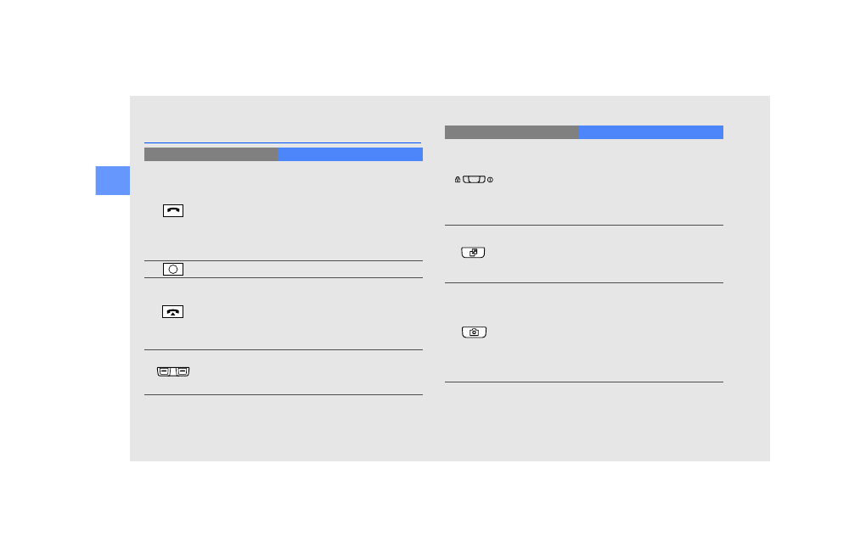Click the multitasking window-switch key icon
The height and width of the screenshot is (558, 866).
click(x=473, y=253)
